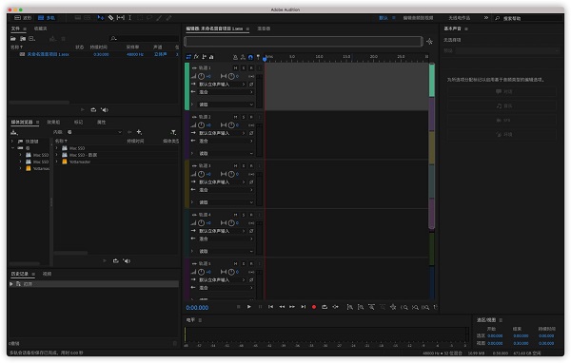Screen dimensions: 571x363
Task: Expand more workspaces chevron in top bar
Action: pos(485,18)
